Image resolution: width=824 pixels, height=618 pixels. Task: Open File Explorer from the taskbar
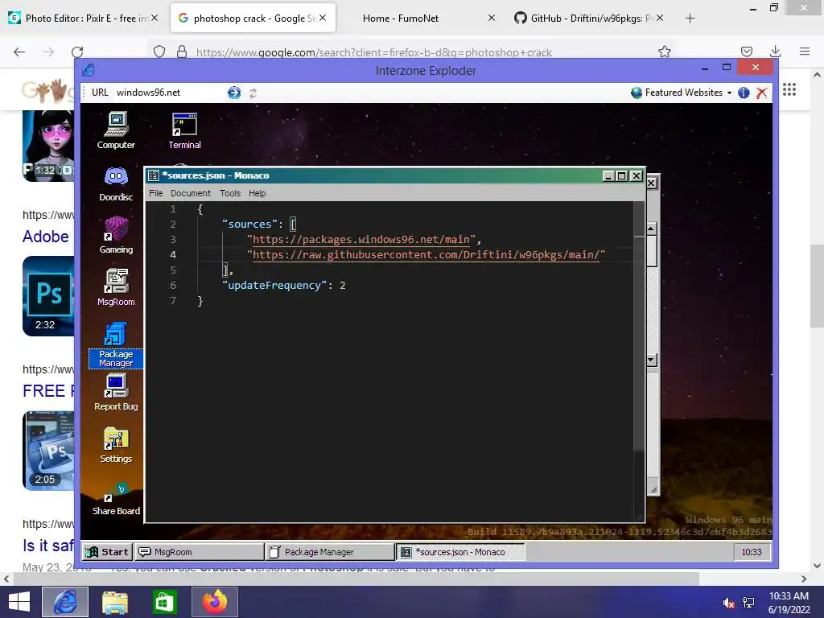[115, 602]
